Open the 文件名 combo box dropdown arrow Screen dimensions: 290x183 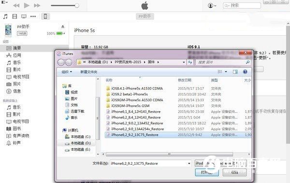point(189,163)
